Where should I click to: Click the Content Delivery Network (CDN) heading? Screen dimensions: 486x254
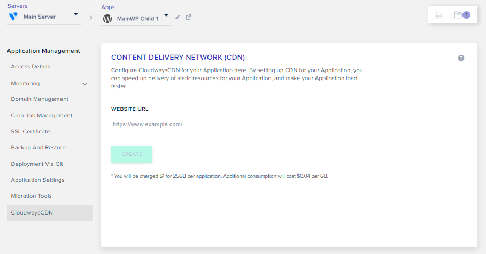click(x=178, y=58)
